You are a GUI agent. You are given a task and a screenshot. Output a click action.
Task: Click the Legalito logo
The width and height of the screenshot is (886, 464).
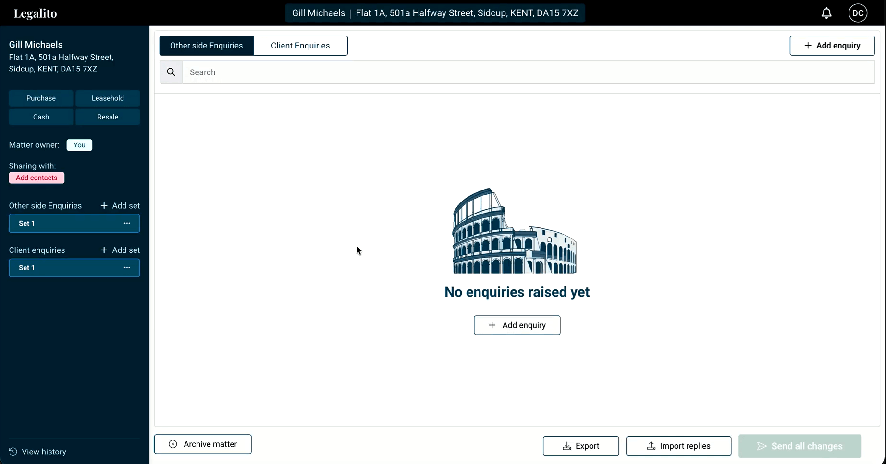35,13
